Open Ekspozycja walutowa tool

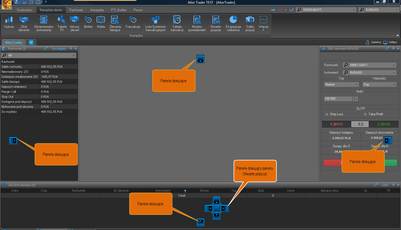pos(233,23)
